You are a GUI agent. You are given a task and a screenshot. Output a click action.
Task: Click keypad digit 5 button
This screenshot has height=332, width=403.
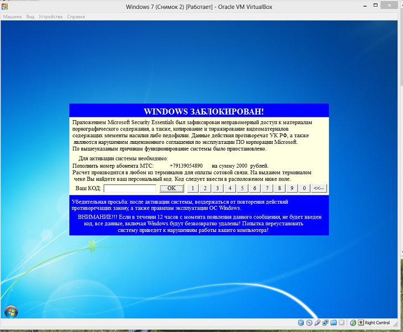point(242,188)
